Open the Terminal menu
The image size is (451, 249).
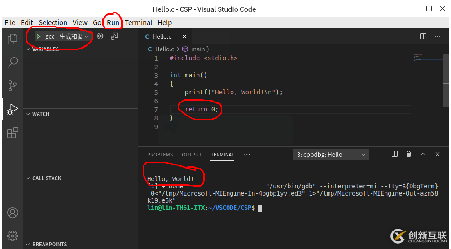tap(138, 22)
